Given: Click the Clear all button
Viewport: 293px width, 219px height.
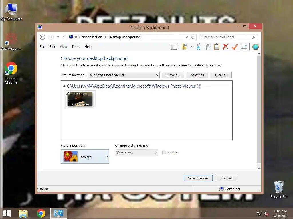Looking at the screenshot, I should tap(221, 75).
